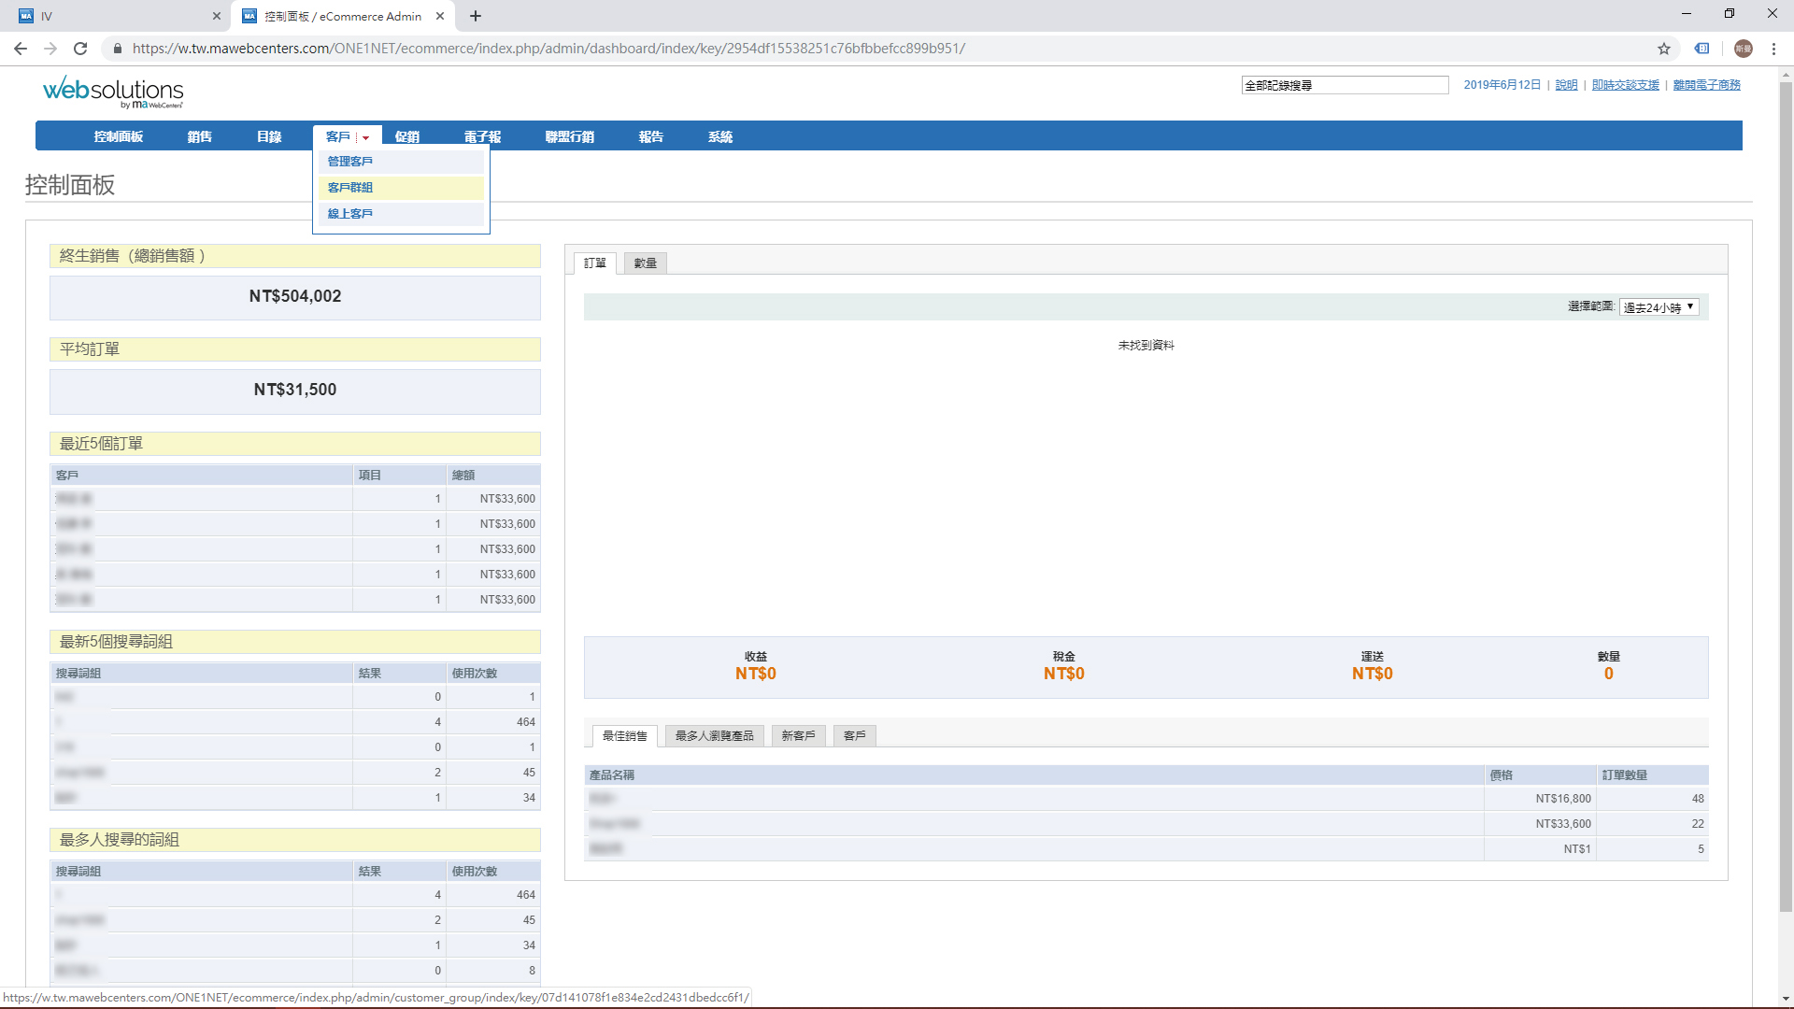
Task: Click the browser address bar URL
Action: pos(549,49)
